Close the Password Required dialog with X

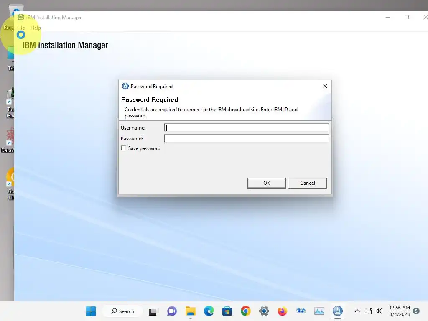coord(325,86)
